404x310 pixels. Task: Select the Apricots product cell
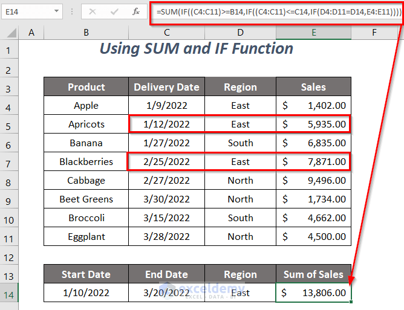point(86,124)
